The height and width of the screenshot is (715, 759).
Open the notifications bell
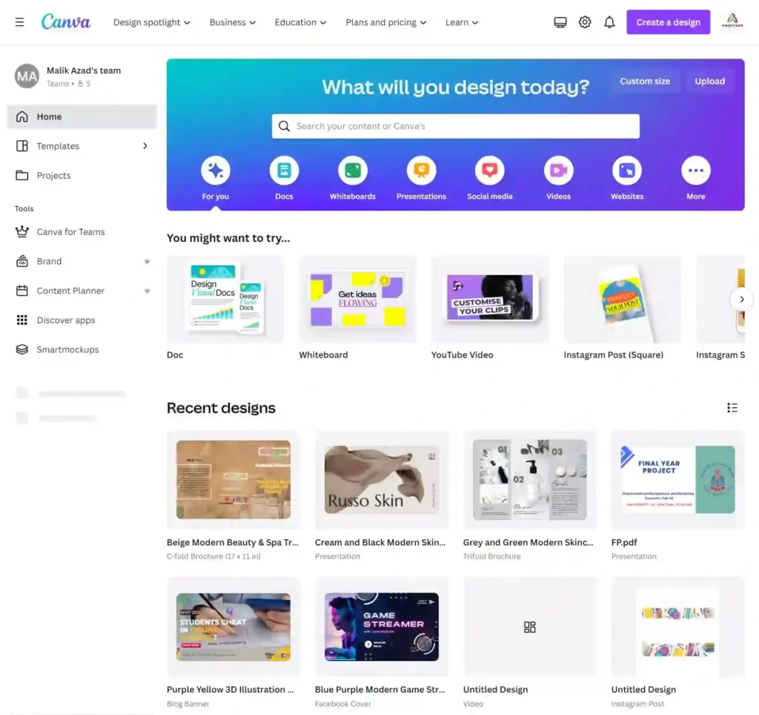(x=609, y=22)
